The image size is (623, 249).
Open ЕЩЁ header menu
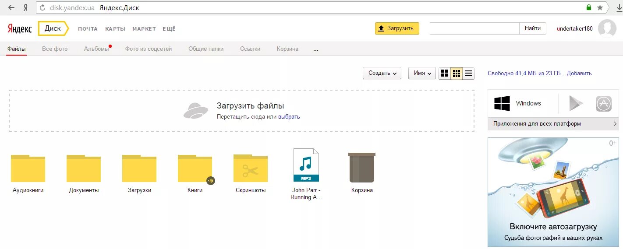[x=169, y=29]
